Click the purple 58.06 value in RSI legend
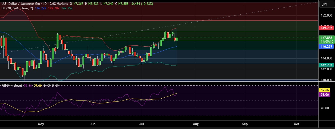 (28, 86)
